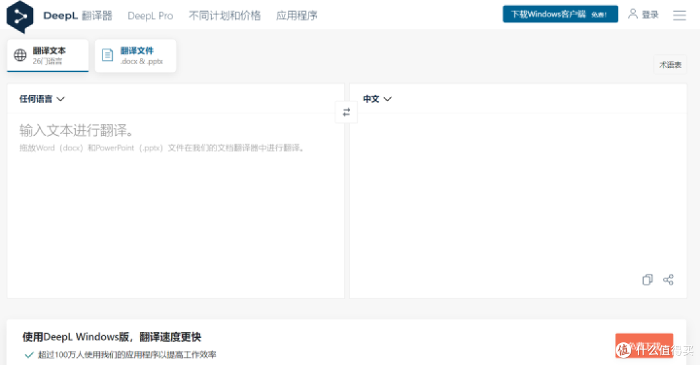Click the orange 免费下载 button
This screenshot has height=365, width=700.
coord(644,346)
